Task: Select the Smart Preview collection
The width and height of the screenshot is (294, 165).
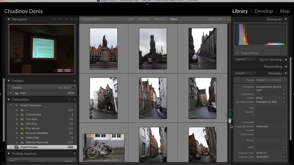Action: tap(42, 147)
